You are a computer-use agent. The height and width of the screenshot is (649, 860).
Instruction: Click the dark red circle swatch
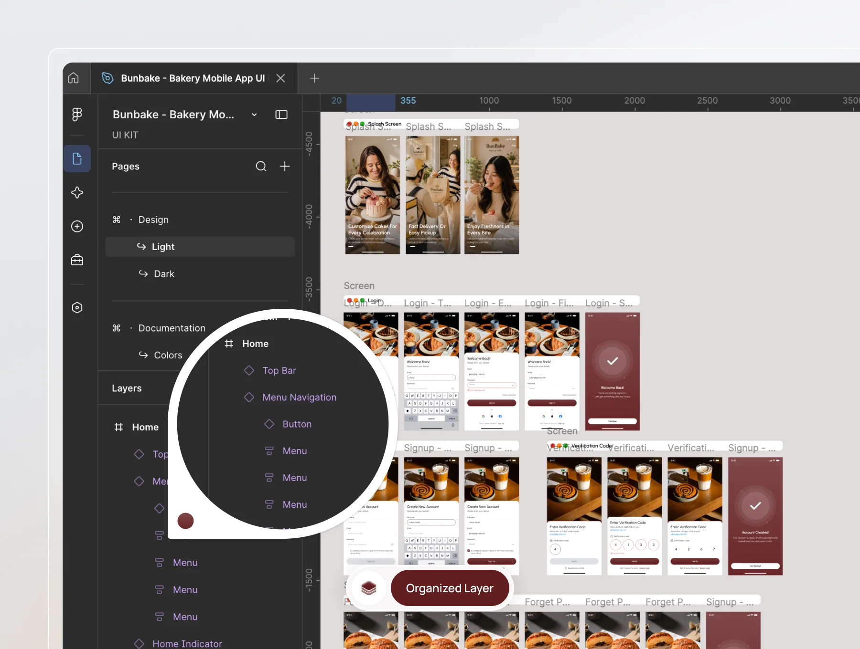185,521
